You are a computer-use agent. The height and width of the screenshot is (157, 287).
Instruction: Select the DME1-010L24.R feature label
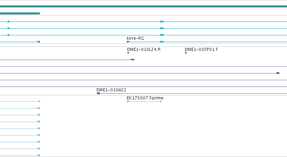144,50
